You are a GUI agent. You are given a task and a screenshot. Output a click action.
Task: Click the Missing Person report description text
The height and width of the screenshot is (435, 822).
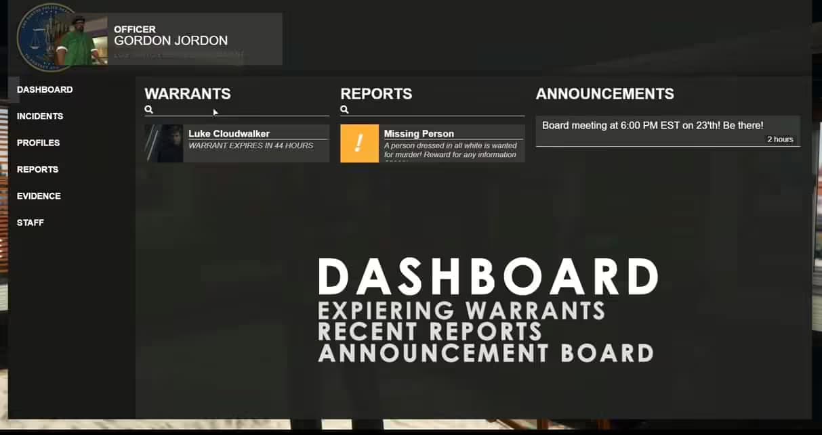[450, 150]
